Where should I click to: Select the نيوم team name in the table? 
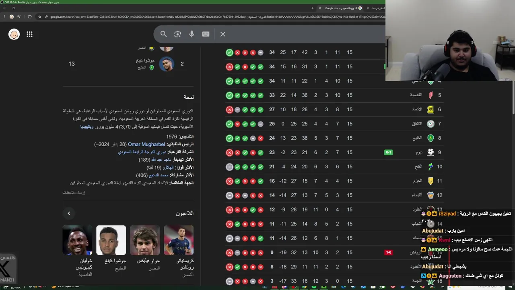pos(419,152)
